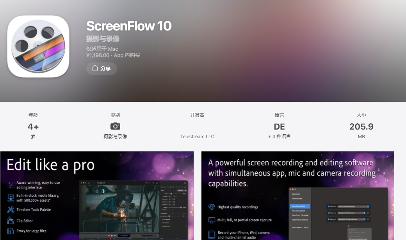Click the share arrow icon
The width and height of the screenshot is (406, 240).
tap(95, 68)
